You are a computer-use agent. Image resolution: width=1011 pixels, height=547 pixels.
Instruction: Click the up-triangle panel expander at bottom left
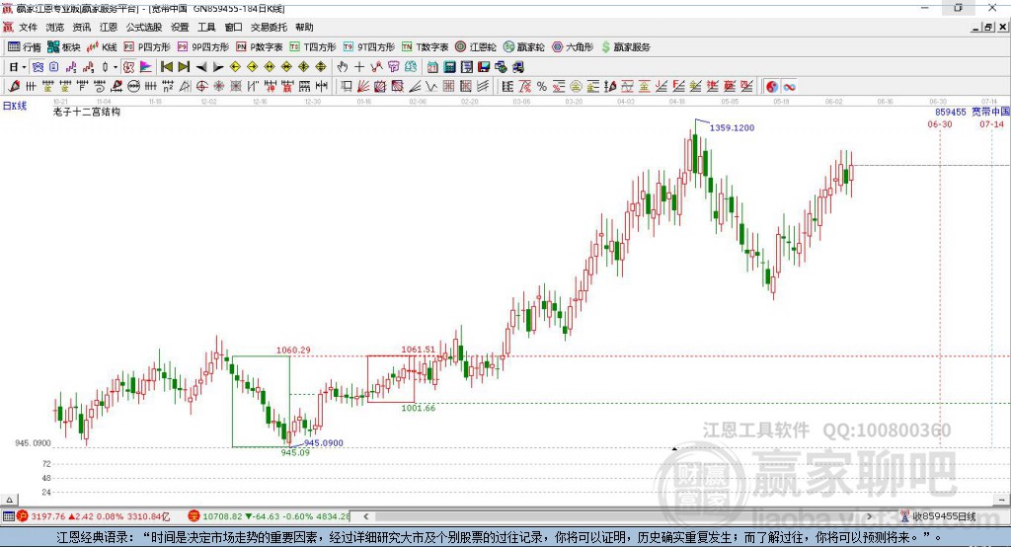(x=9, y=500)
